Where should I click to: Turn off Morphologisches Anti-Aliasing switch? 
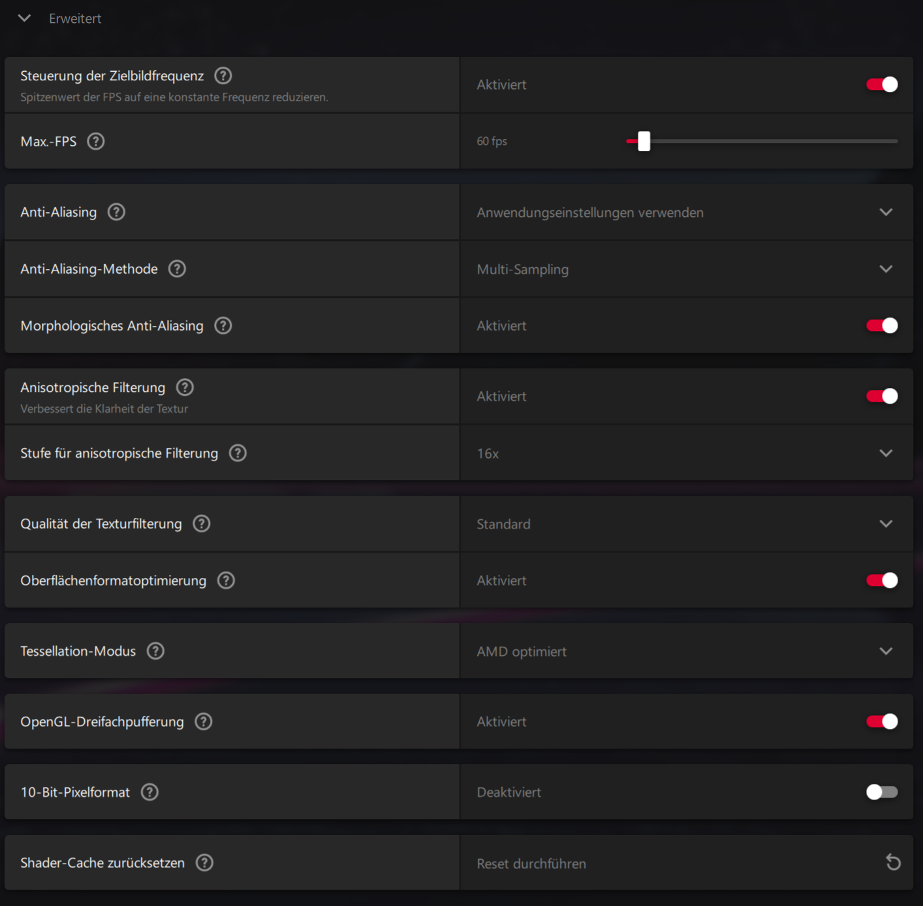[882, 326]
